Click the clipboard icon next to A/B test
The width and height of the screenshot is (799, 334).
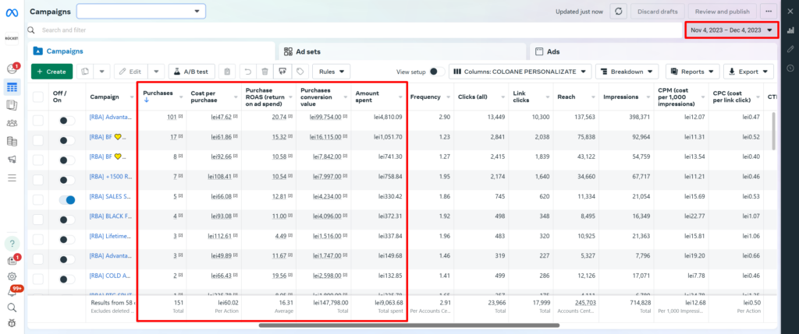tap(227, 72)
